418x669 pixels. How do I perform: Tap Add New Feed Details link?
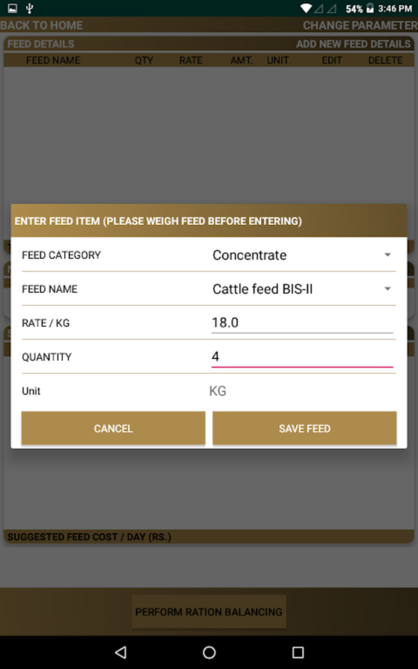click(353, 44)
